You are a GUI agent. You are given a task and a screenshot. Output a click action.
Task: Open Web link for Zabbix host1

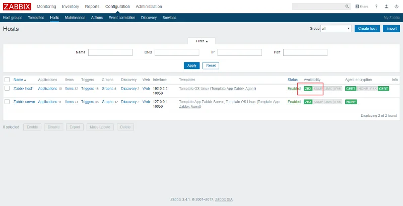click(x=146, y=88)
